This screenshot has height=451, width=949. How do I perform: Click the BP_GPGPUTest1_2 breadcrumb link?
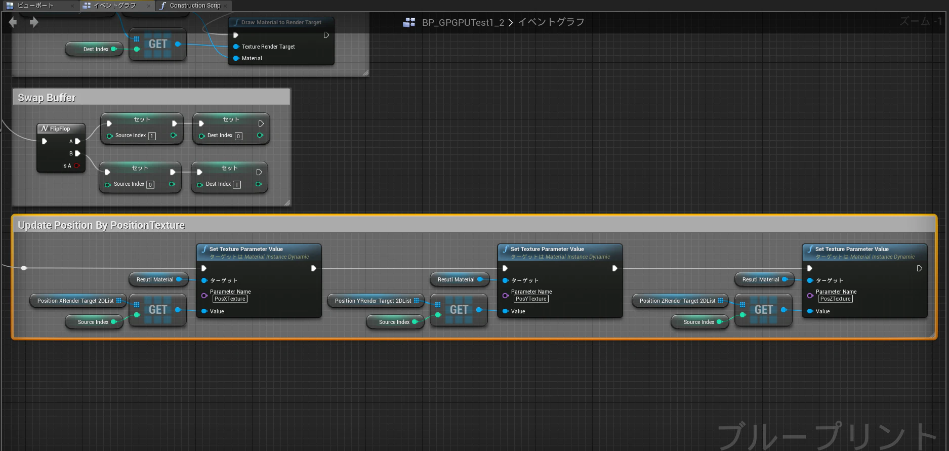pos(463,23)
